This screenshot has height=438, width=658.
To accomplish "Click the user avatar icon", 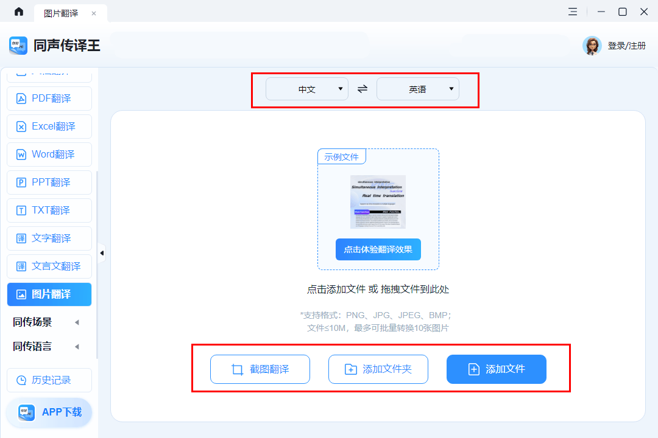I will [x=592, y=46].
